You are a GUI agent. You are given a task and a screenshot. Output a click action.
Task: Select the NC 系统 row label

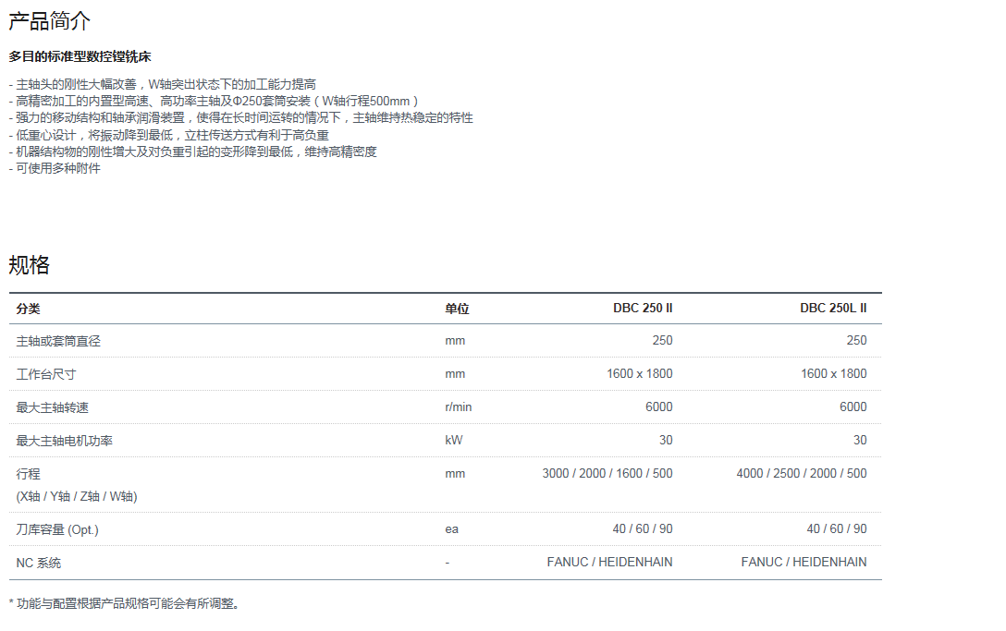pos(39,563)
